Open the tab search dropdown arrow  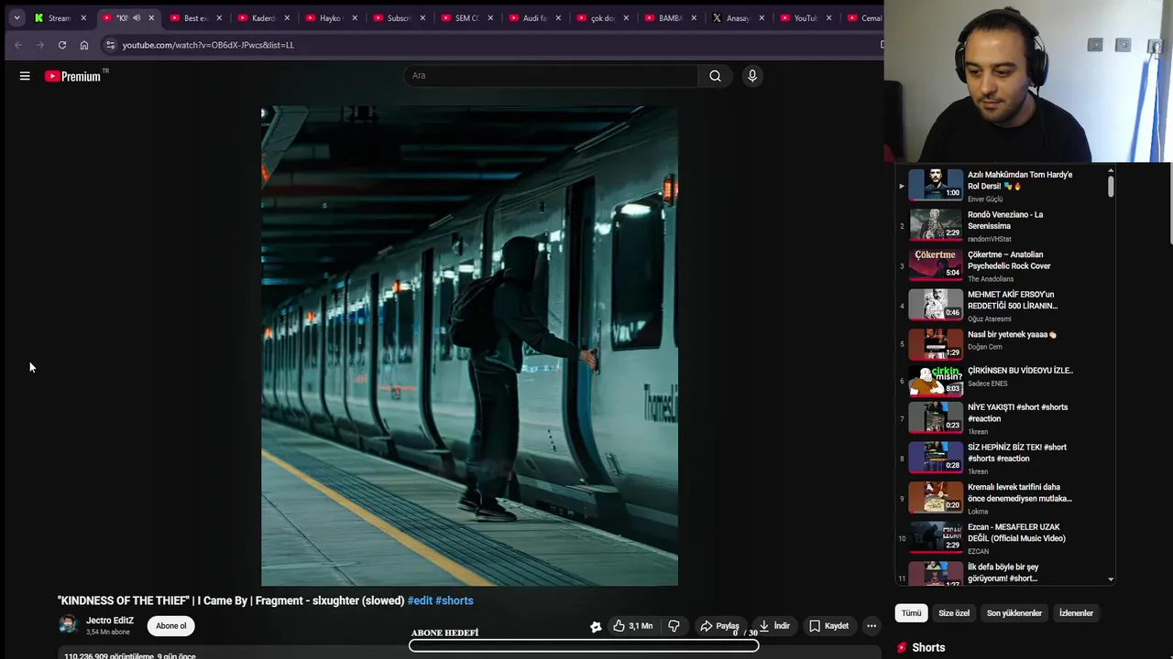(x=16, y=17)
